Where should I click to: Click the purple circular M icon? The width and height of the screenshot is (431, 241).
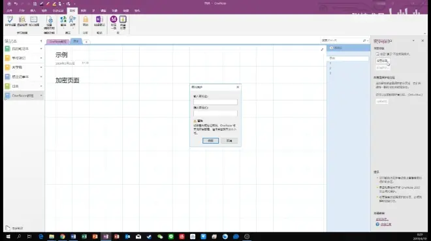pos(114,19)
